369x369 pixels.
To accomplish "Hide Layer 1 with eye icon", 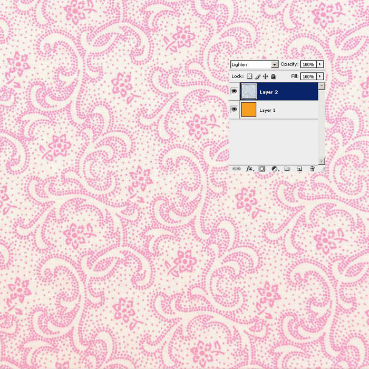I will 234,109.
